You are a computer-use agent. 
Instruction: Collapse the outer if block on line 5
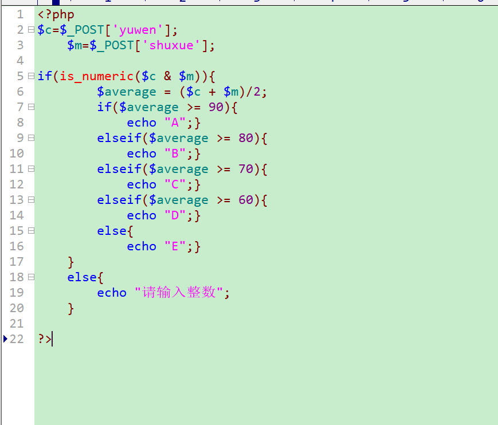(x=31, y=76)
